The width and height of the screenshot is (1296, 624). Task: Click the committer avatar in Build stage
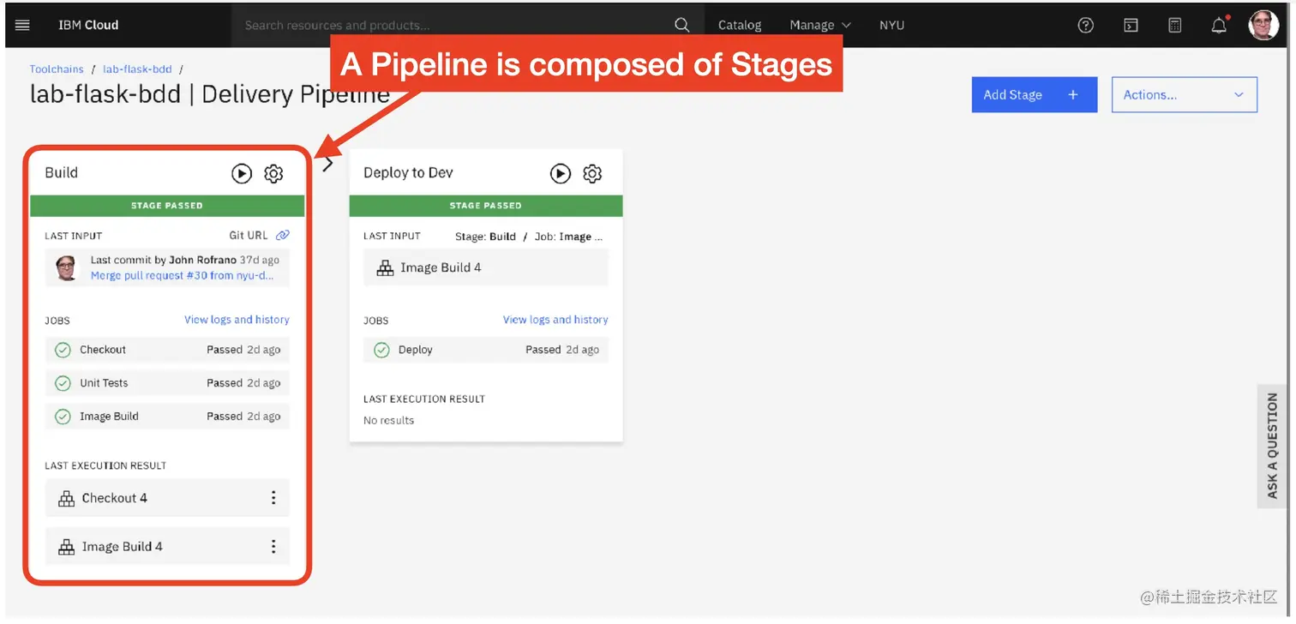tap(67, 268)
